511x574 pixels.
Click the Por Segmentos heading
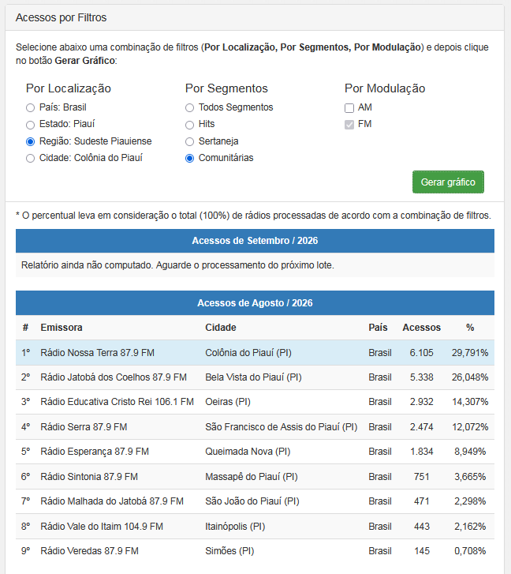click(x=226, y=88)
